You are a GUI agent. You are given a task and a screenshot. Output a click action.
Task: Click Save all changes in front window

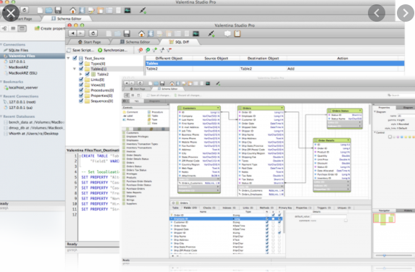tap(159, 95)
